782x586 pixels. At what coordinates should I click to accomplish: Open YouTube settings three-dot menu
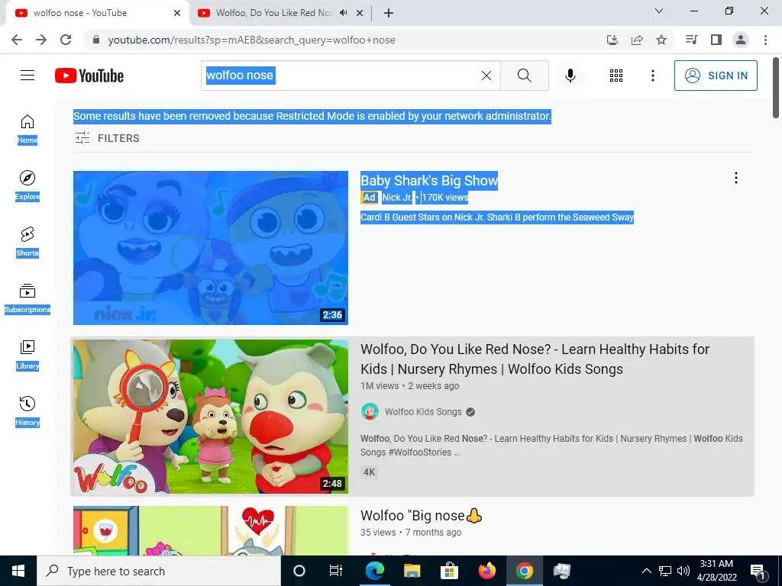[x=652, y=76]
